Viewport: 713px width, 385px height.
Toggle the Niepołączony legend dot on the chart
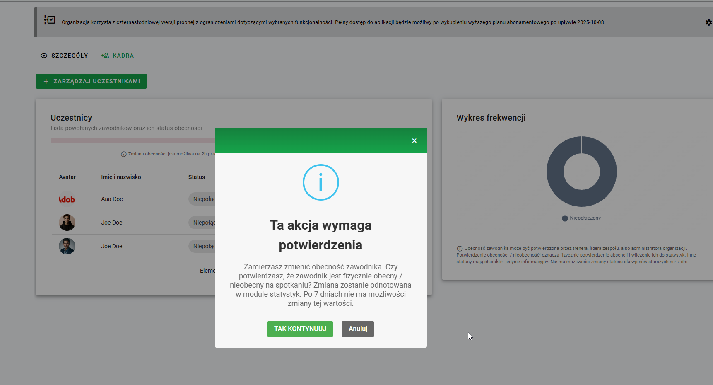click(565, 218)
